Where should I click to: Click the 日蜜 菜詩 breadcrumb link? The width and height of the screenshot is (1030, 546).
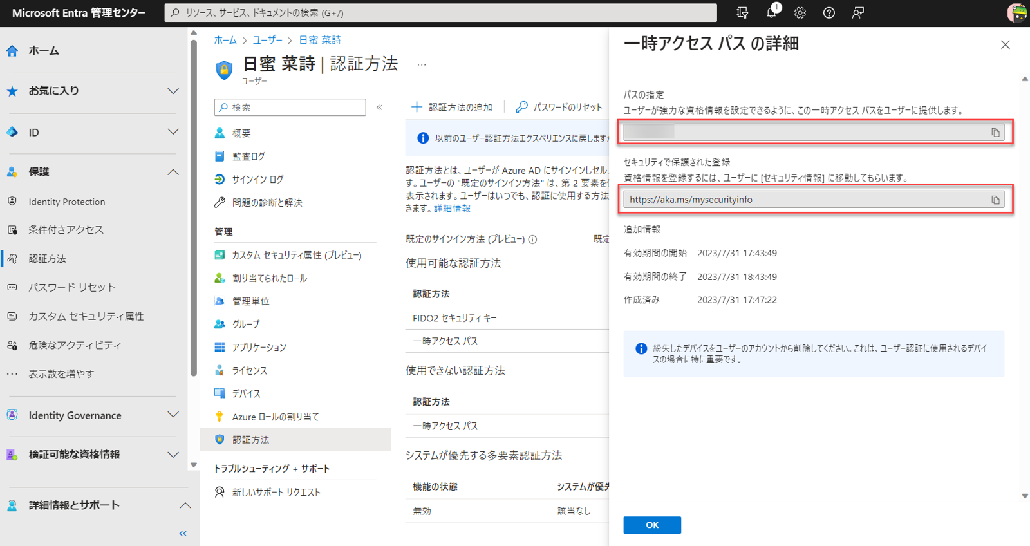pyautogui.click(x=320, y=40)
